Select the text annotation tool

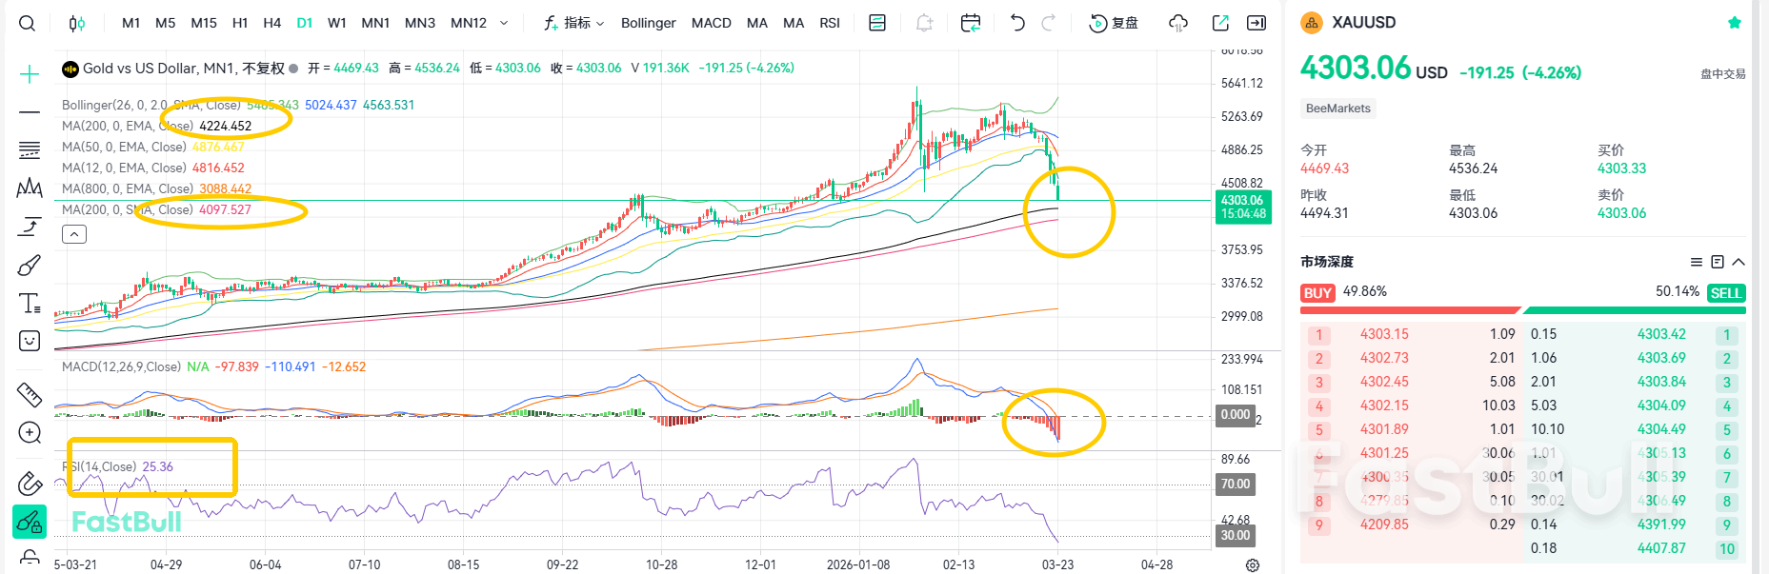(x=30, y=303)
